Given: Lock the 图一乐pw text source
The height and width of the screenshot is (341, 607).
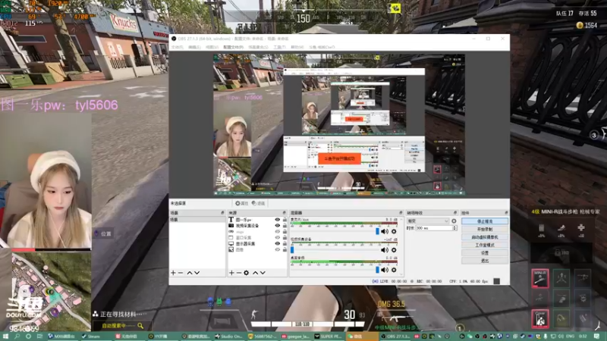Looking at the screenshot, I should click(x=285, y=220).
